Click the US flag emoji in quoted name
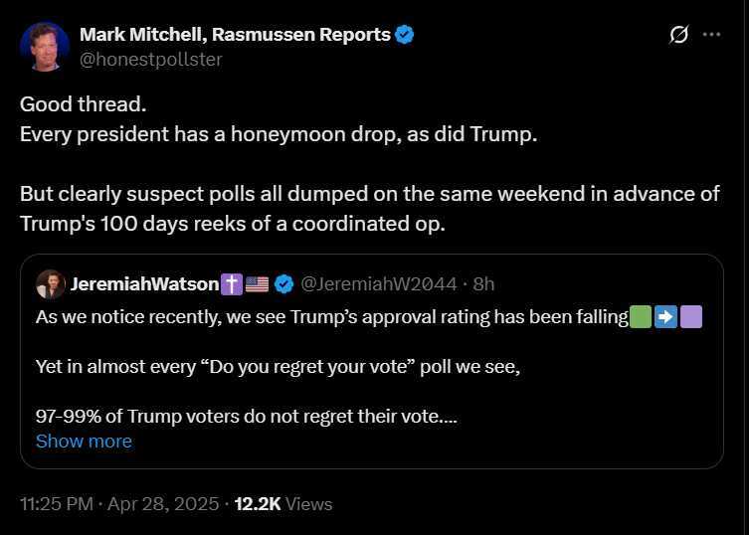This screenshot has height=535, width=749. (x=257, y=284)
